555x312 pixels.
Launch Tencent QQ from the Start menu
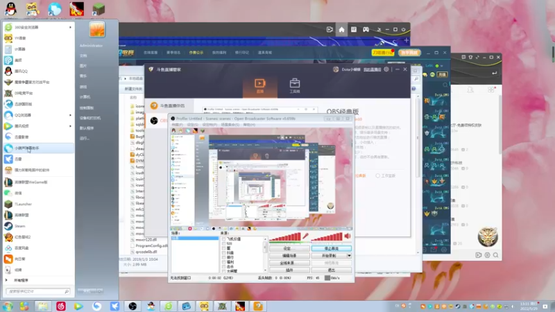37,71
